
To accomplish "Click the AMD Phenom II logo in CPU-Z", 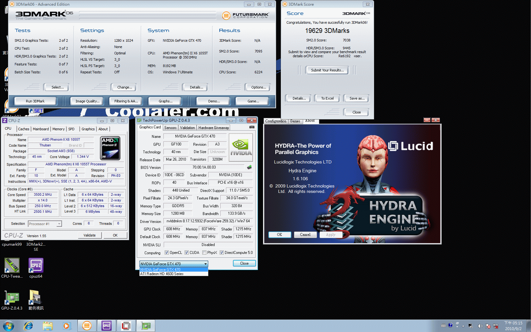I will [x=110, y=148].
